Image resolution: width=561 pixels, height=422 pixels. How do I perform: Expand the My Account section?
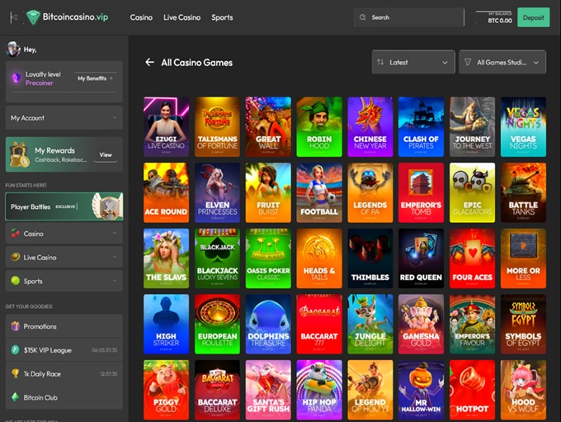coord(64,118)
